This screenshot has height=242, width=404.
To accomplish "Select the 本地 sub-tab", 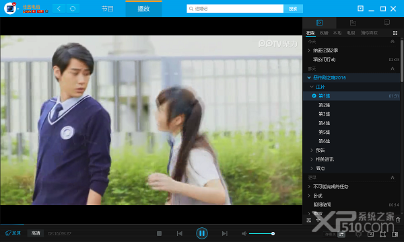I will coord(337,33).
